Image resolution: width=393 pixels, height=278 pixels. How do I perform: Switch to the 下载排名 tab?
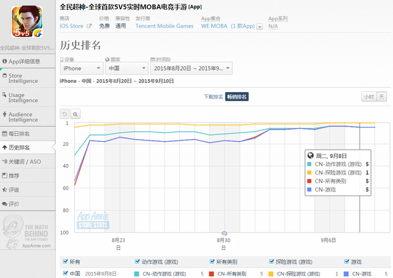pos(213,97)
